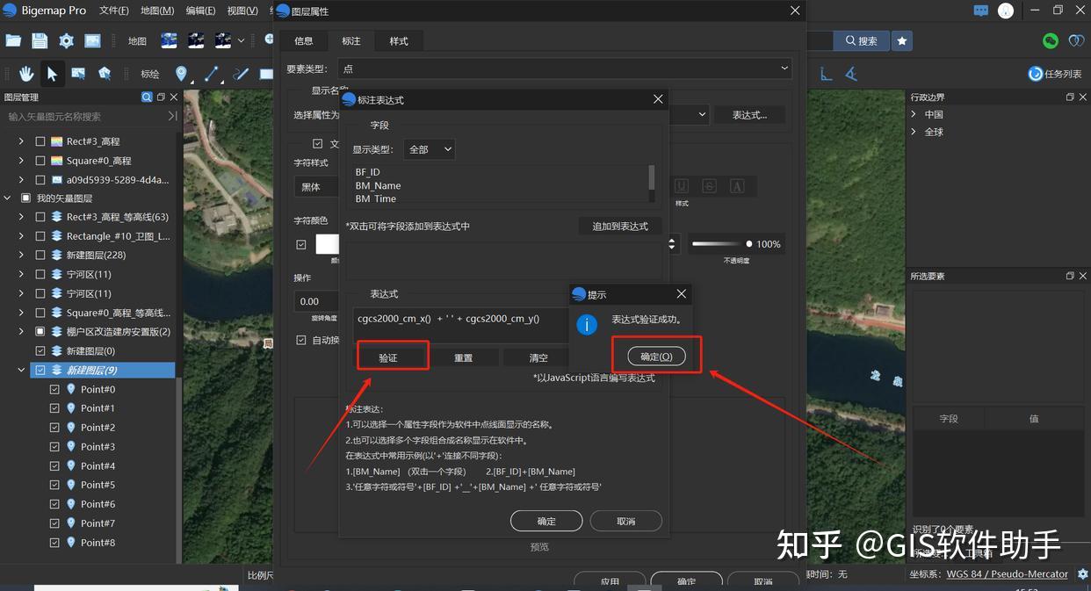Screen dimensions: 1091x591
Task: Enable the Rect#3_高程 layer checkbox
Action: pos(40,141)
